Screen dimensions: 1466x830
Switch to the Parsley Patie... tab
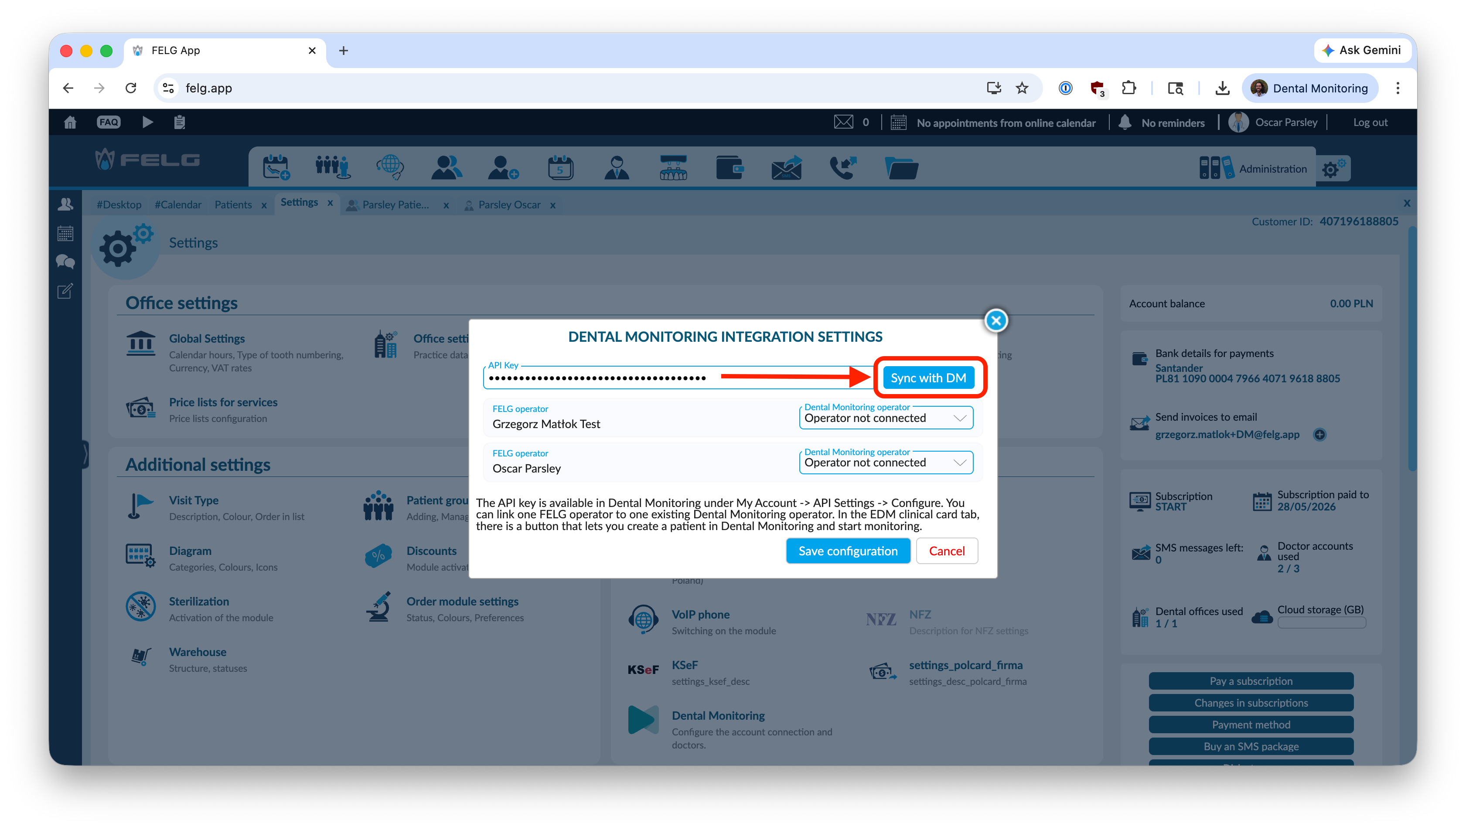coord(395,204)
